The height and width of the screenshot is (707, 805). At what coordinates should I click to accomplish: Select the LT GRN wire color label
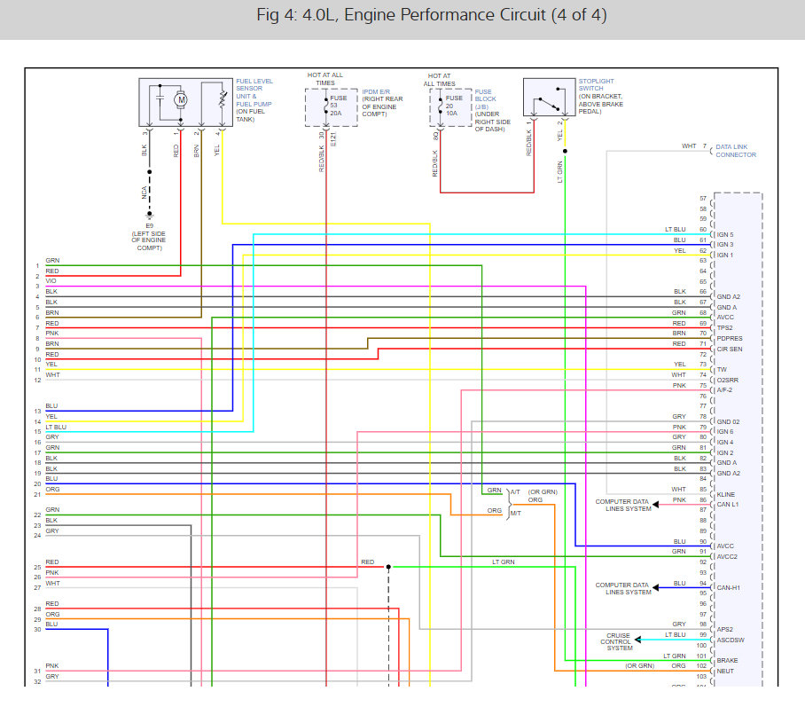[x=502, y=562]
